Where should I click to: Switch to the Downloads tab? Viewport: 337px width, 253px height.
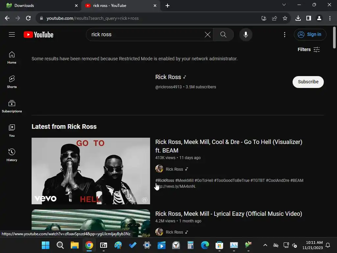pos(40,6)
